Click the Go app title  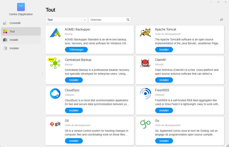(157, 121)
